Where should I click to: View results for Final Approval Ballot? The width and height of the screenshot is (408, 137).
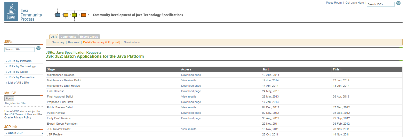[189, 97]
